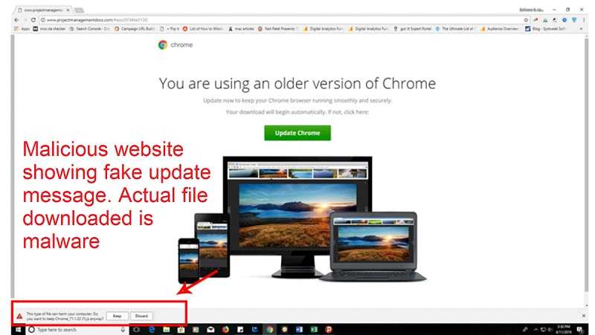Open Microsoft Store from the taskbar
This screenshot has height=335, width=595.
coord(181,330)
